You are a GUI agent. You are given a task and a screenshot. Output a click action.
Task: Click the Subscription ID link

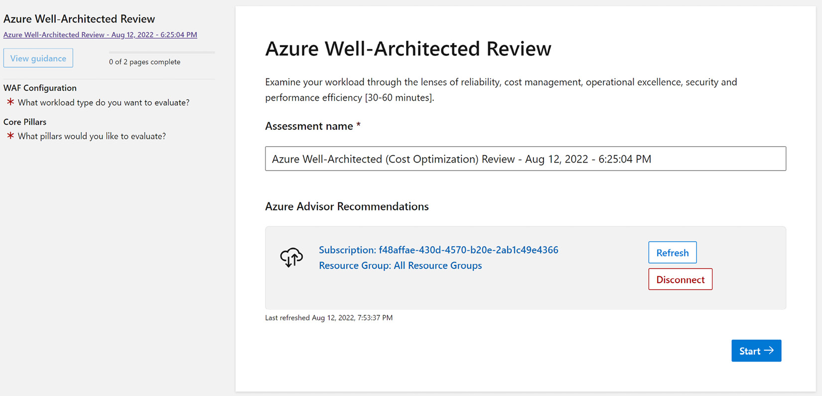click(438, 250)
